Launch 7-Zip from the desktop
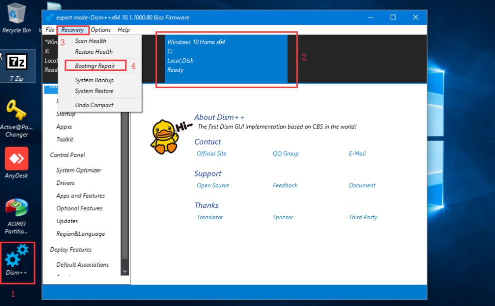 16,66
